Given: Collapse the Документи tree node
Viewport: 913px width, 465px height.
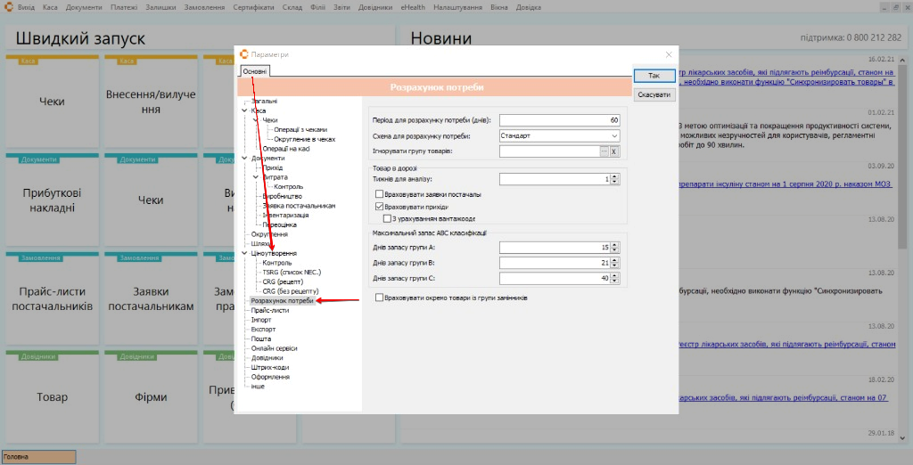Looking at the screenshot, I should 244,158.
